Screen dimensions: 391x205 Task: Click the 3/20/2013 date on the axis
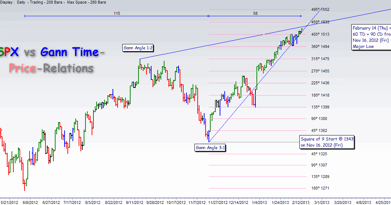(343, 202)
